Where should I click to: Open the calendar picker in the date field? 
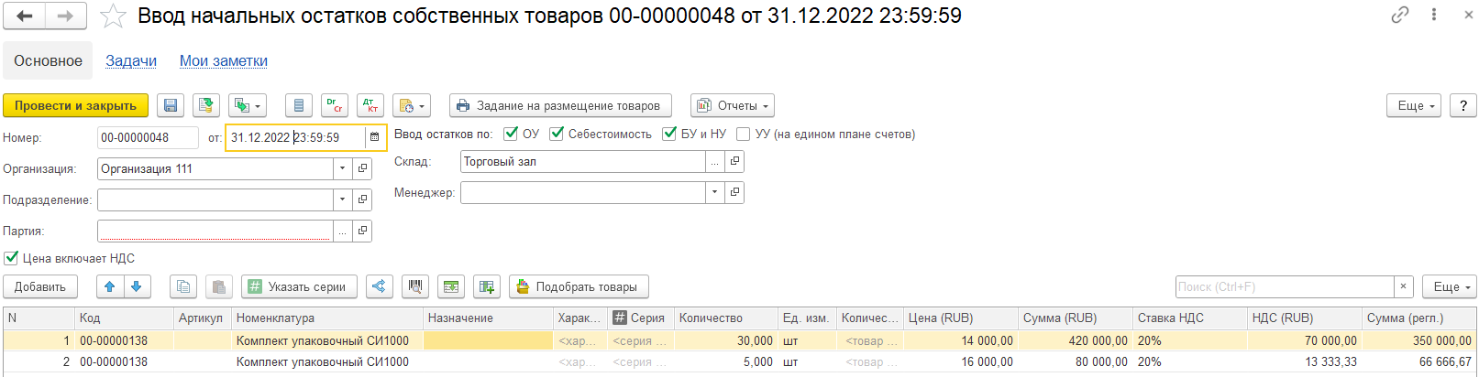pyautogui.click(x=374, y=138)
